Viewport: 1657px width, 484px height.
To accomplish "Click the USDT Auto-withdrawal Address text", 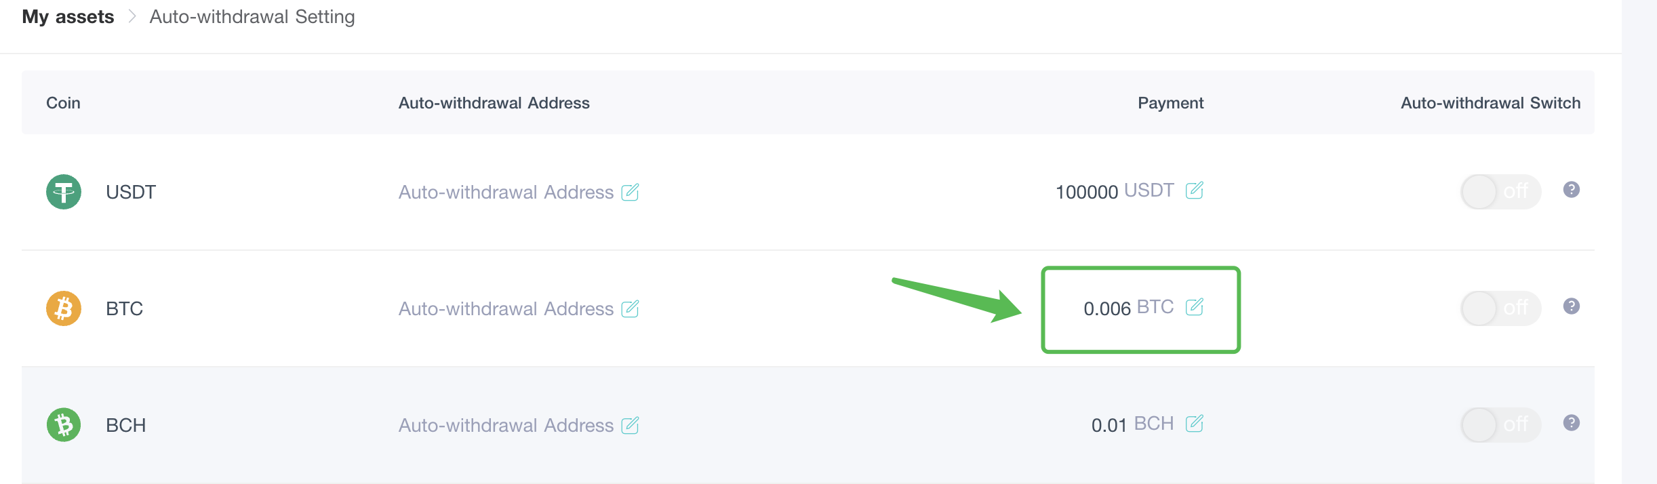I will tap(506, 192).
